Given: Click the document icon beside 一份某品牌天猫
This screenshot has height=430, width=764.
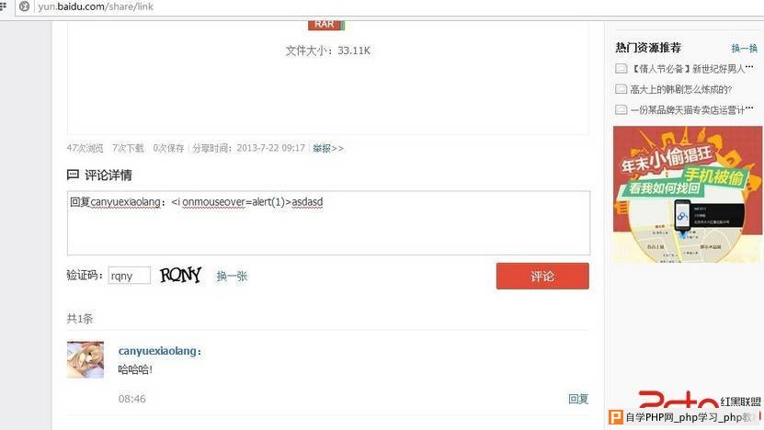Looking at the screenshot, I should coord(621,109).
